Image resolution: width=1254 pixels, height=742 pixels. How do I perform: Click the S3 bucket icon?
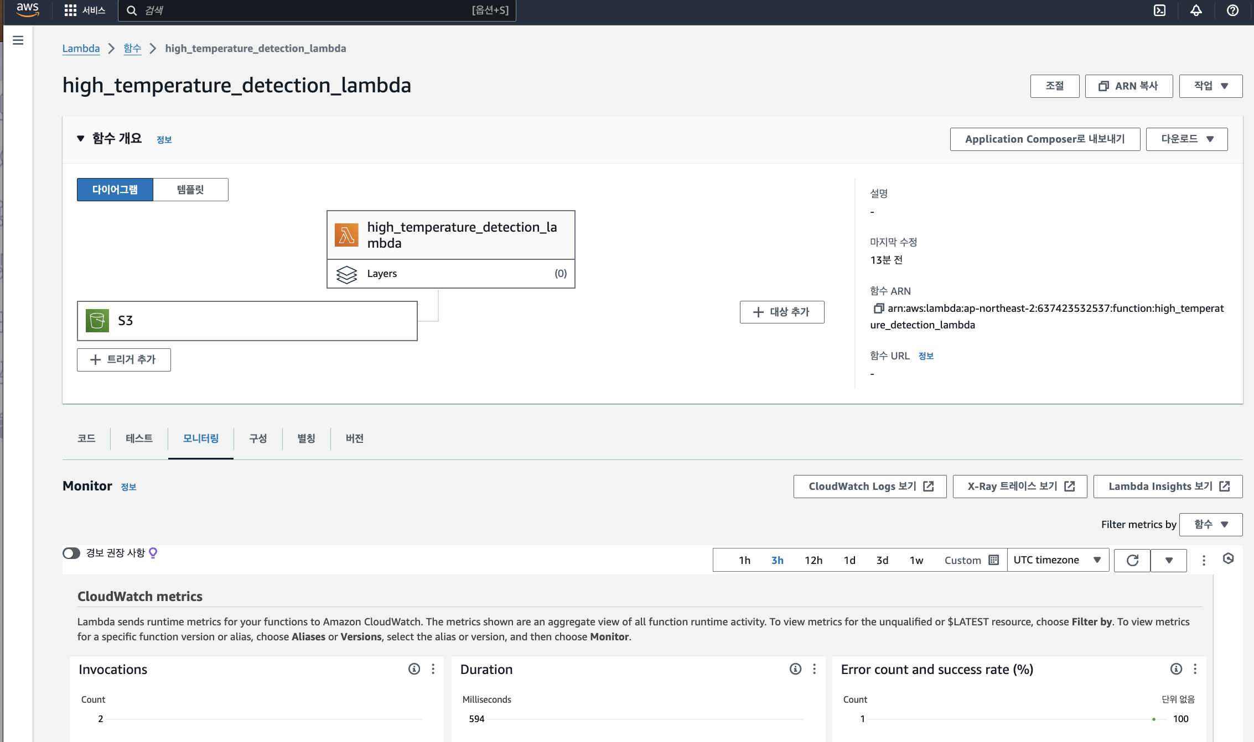97,321
